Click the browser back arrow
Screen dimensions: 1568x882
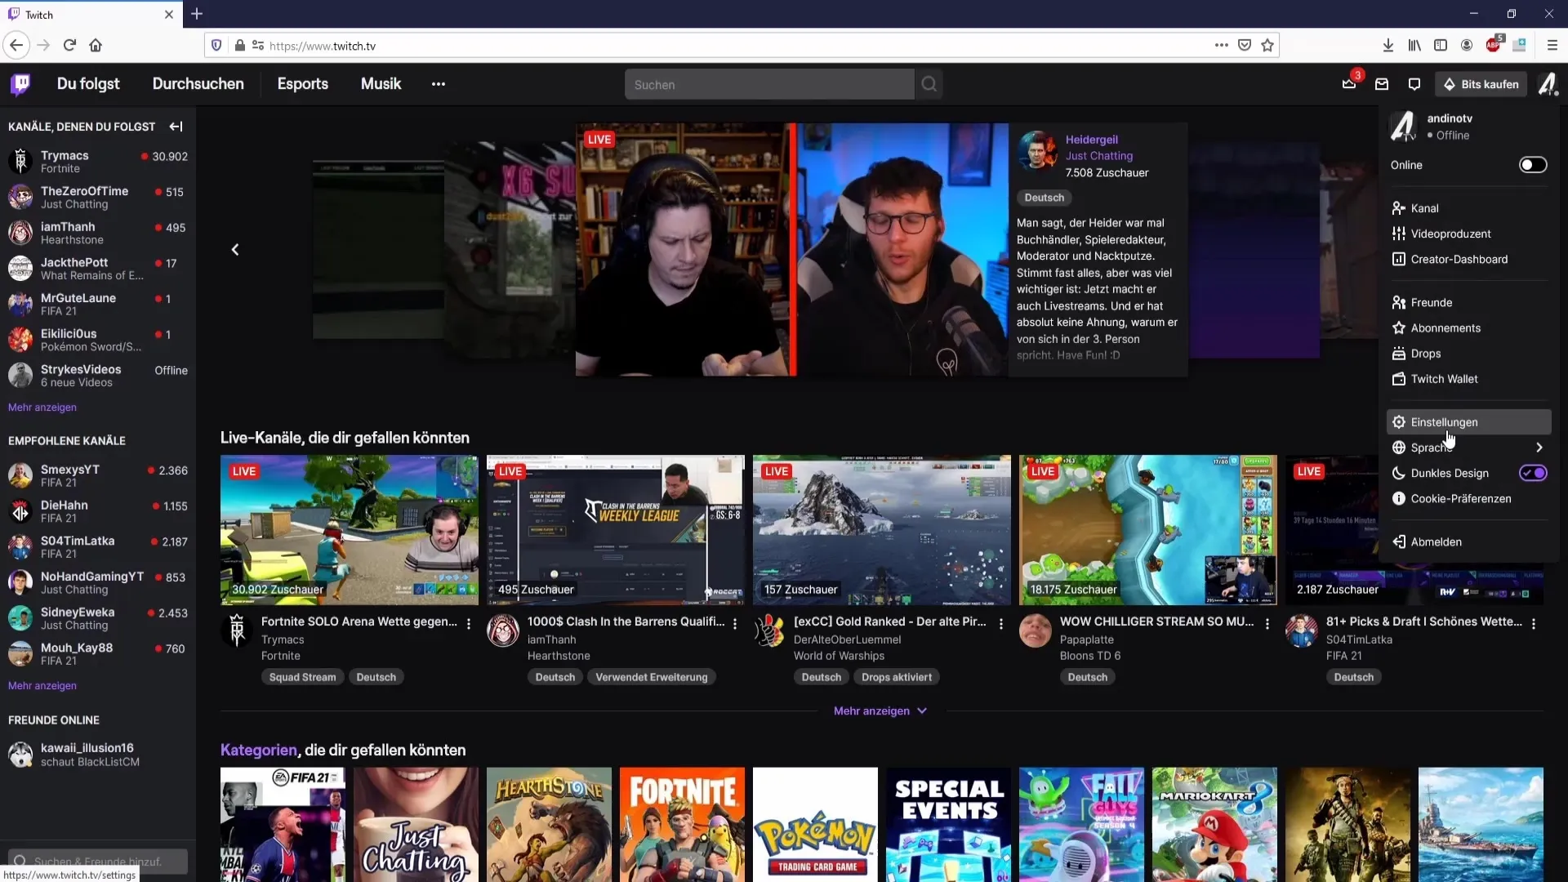[16, 46]
